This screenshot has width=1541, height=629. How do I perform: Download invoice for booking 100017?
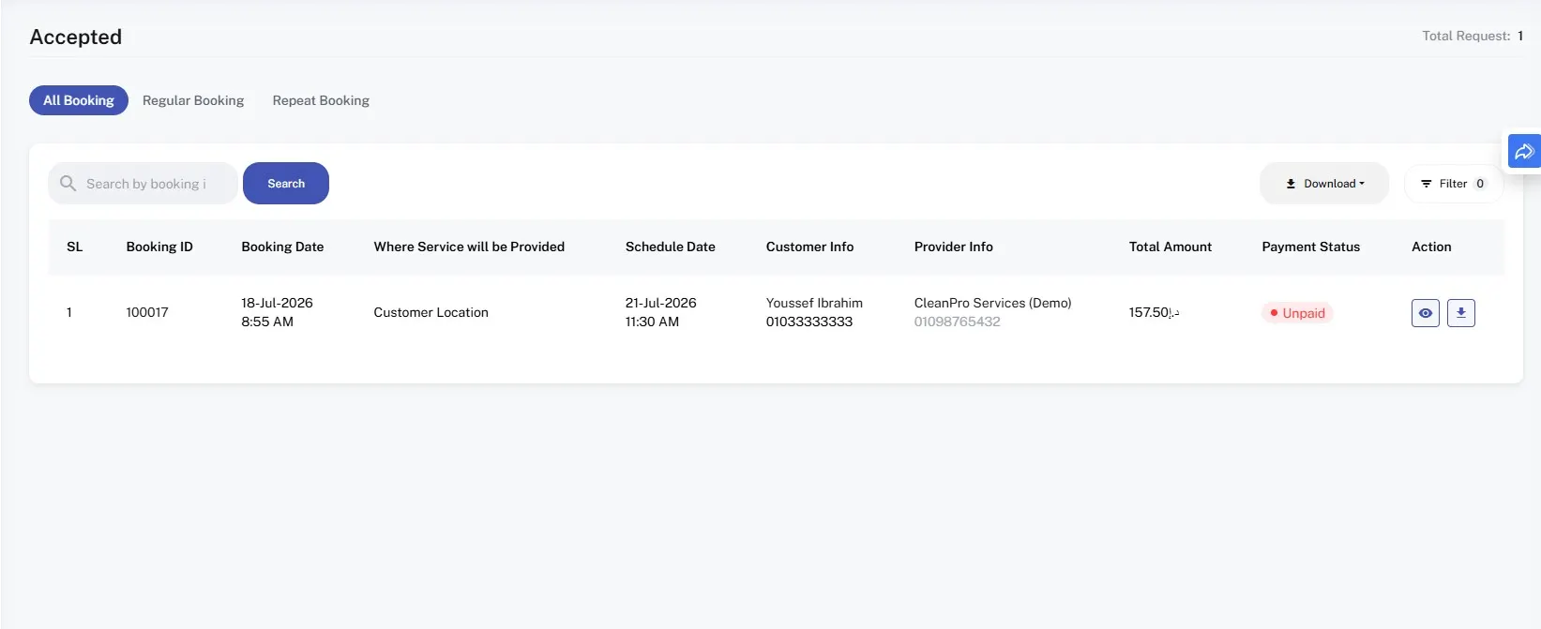[1460, 313]
